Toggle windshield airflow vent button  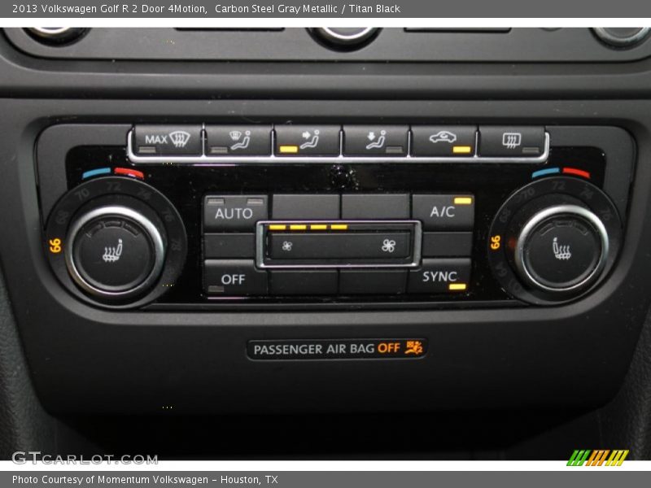coord(238,141)
